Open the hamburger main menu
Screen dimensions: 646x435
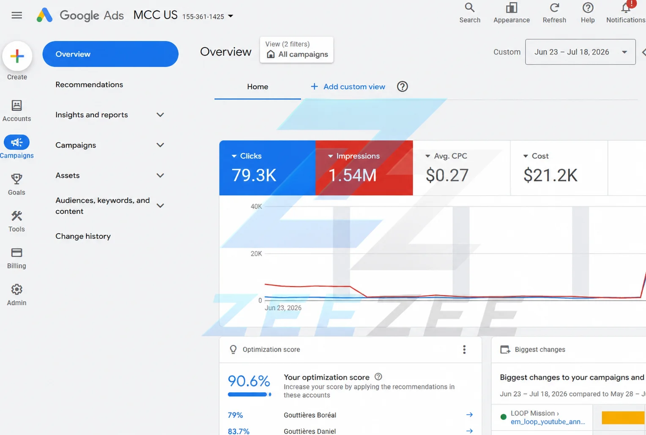[17, 15]
